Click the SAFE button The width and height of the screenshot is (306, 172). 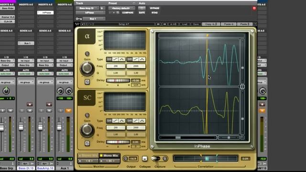[142, 13]
